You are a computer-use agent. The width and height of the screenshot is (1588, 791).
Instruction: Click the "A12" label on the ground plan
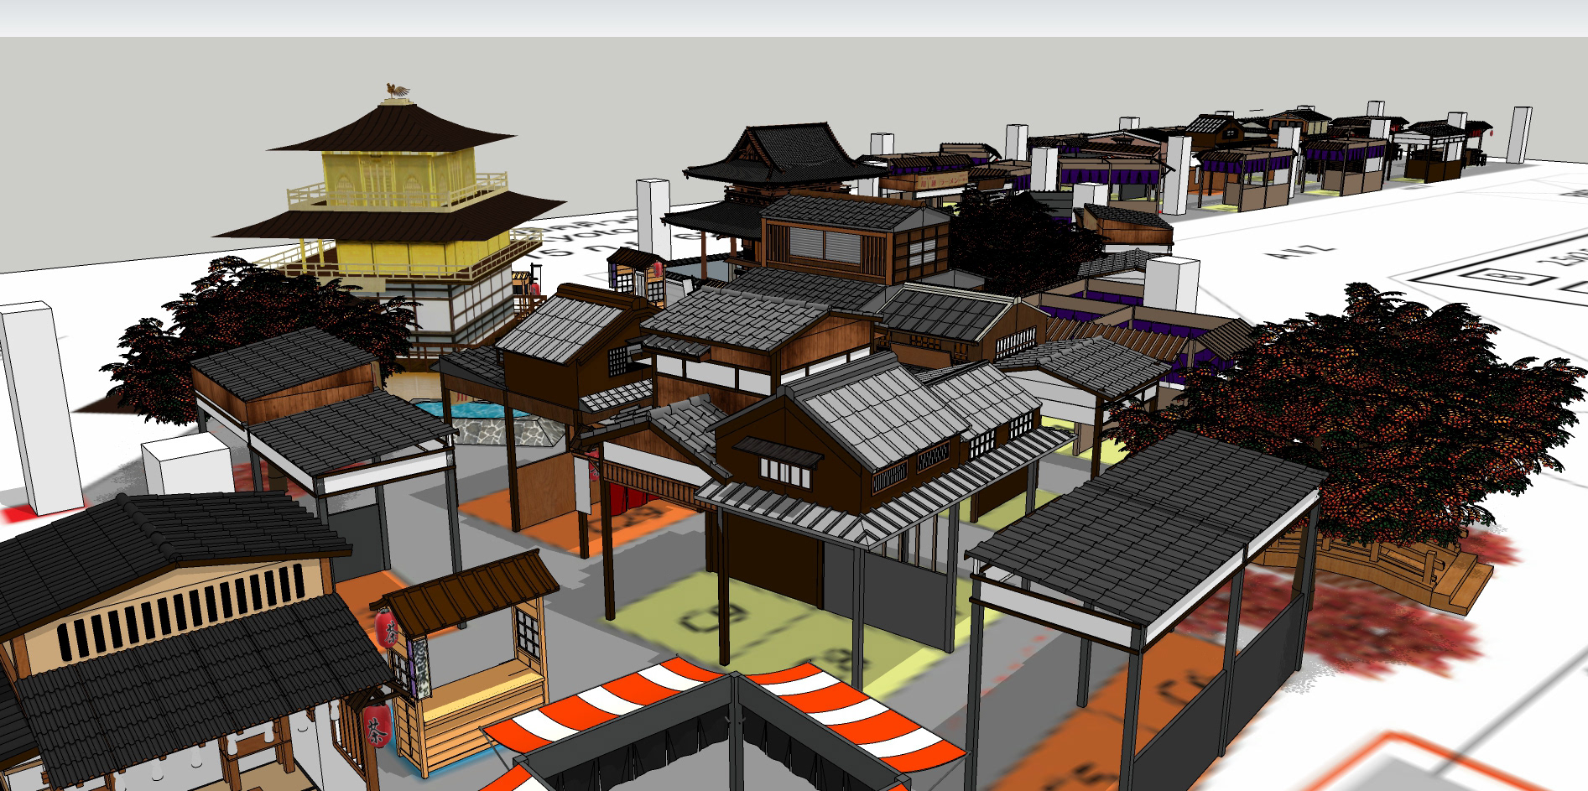tap(1301, 250)
